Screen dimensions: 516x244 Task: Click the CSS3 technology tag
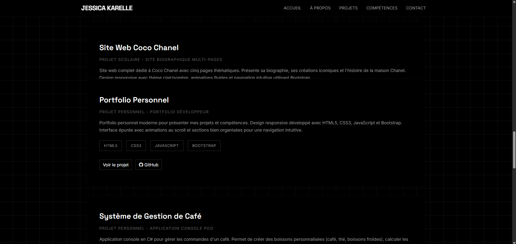[x=136, y=146]
